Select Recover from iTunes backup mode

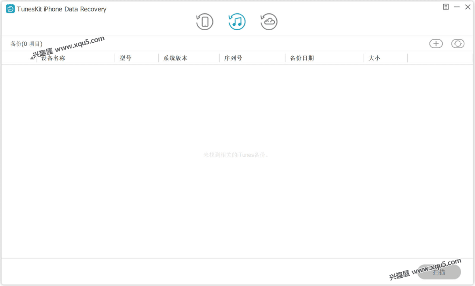click(x=237, y=22)
